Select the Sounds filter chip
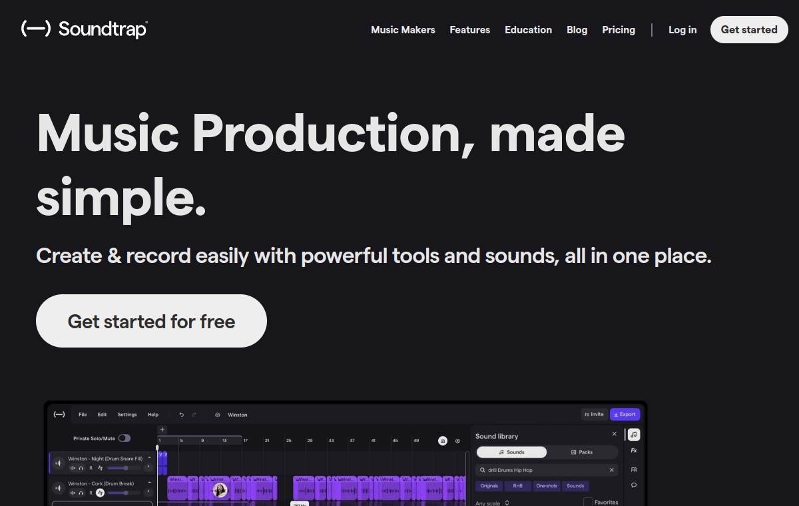 point(575,486)
